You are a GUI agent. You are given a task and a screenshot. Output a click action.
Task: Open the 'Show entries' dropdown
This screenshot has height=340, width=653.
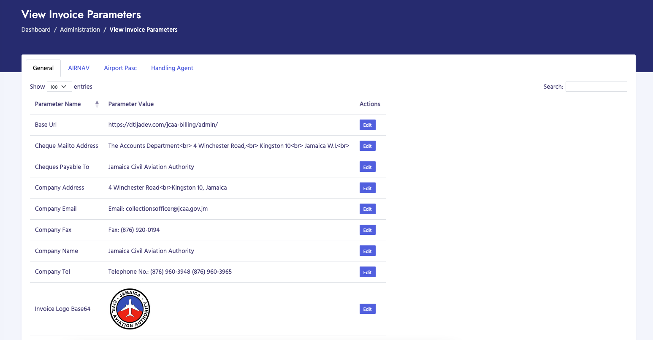coord(59,87)
